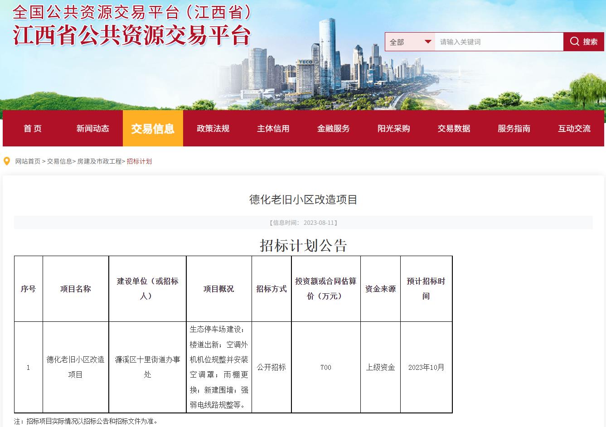Click the 阳光采购 menu entry

[393, 129]
